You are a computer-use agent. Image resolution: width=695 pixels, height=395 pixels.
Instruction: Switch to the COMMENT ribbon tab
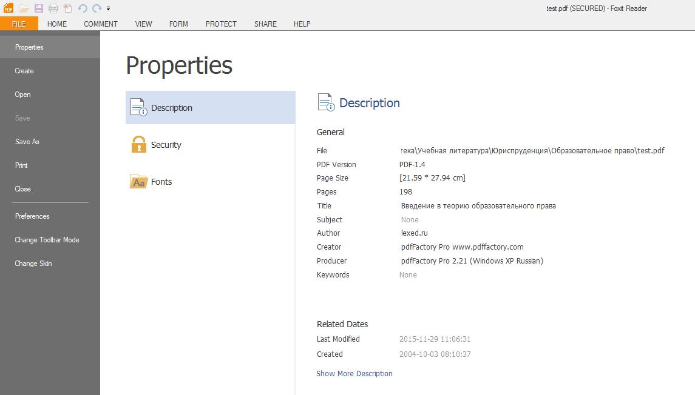coord(101,24)
